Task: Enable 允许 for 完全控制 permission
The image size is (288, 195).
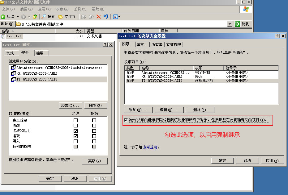Action: (75, 120)
